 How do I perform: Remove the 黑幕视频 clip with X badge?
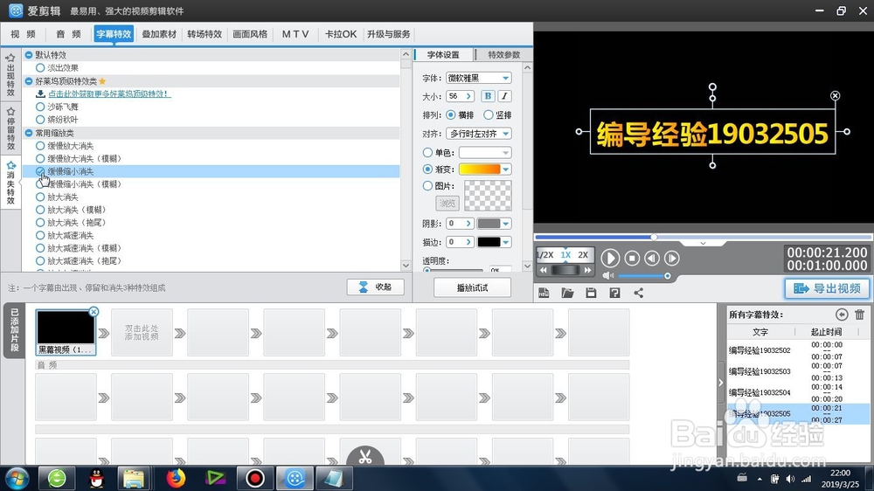[94, 312]
